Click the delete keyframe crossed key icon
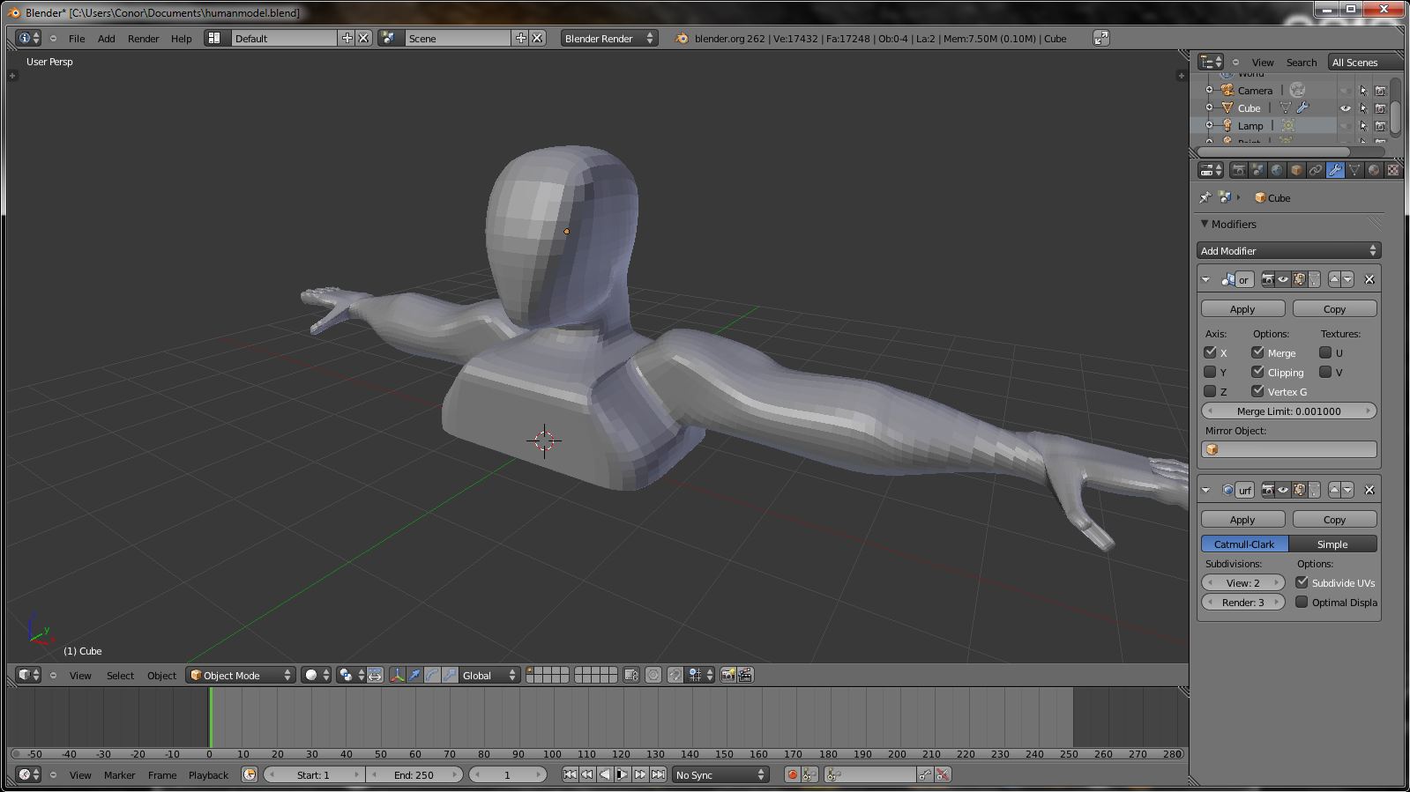The width and height of the screenshot is (1410, 792). (x=943, y=774)
